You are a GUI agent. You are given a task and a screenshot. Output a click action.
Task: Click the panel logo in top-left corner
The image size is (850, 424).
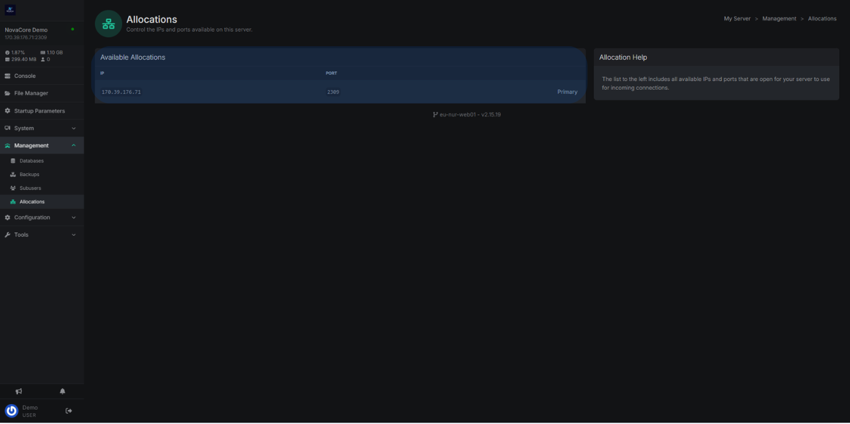point(10,10)
